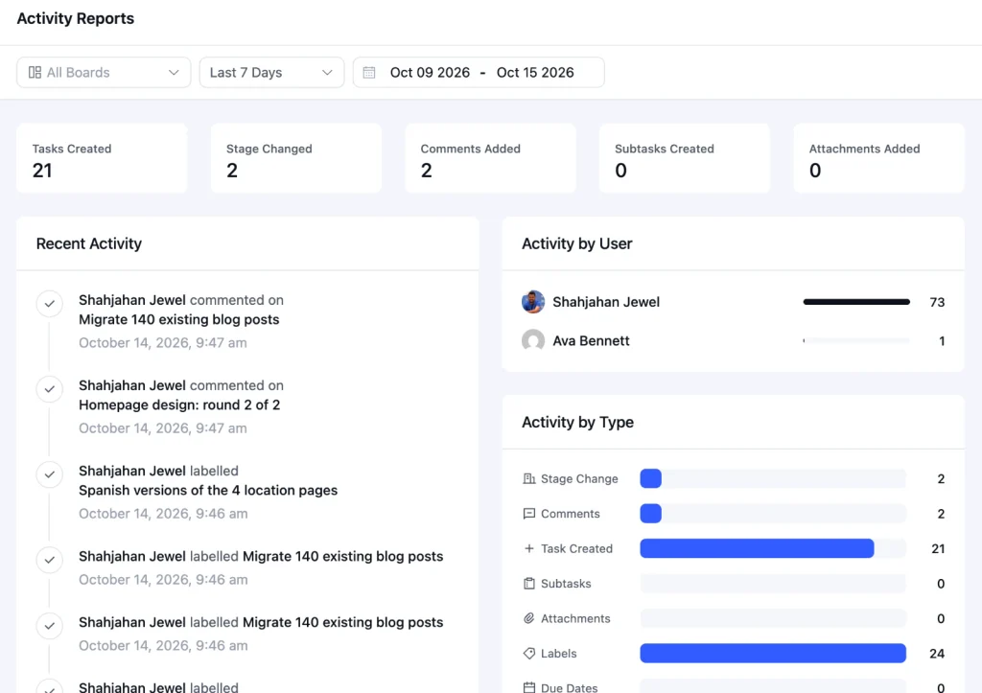This screenshot has width=982, height=693.
Task: Click the chevron of Last 7 Days selector
Action: point(327,73)
